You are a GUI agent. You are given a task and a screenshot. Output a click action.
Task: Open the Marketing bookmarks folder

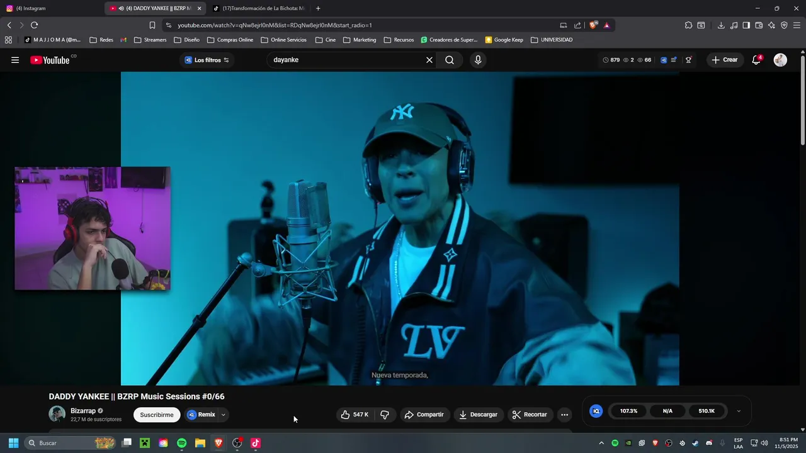point(360,40)
